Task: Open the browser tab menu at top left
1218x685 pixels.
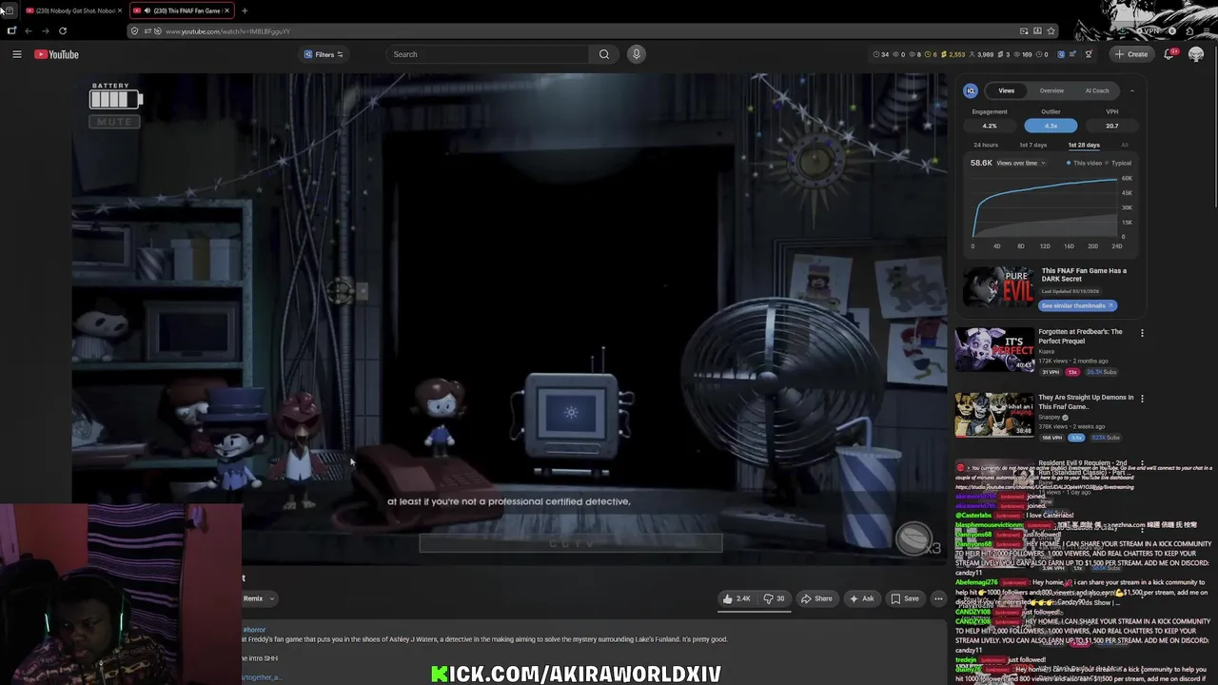Action: pyautogui.click(x=9, y=10)
